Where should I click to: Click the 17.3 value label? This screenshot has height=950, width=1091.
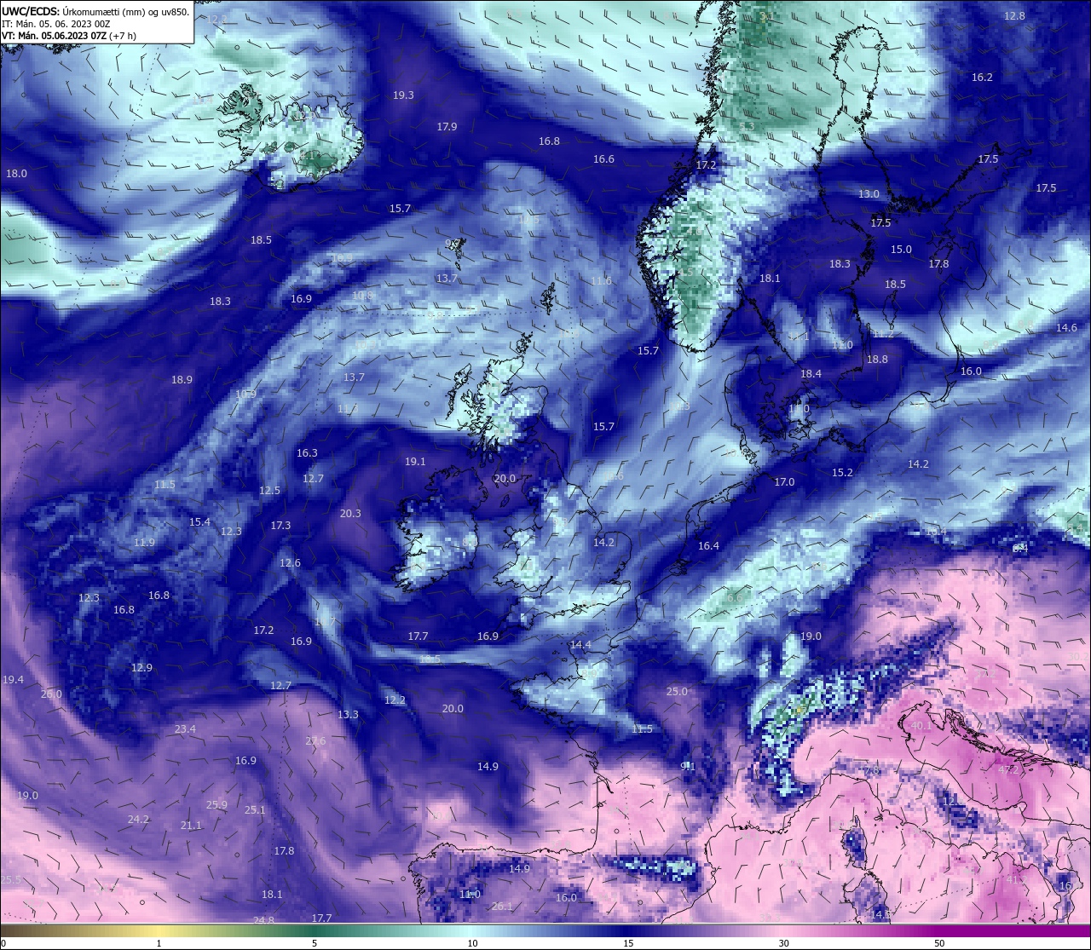point(280,527)
